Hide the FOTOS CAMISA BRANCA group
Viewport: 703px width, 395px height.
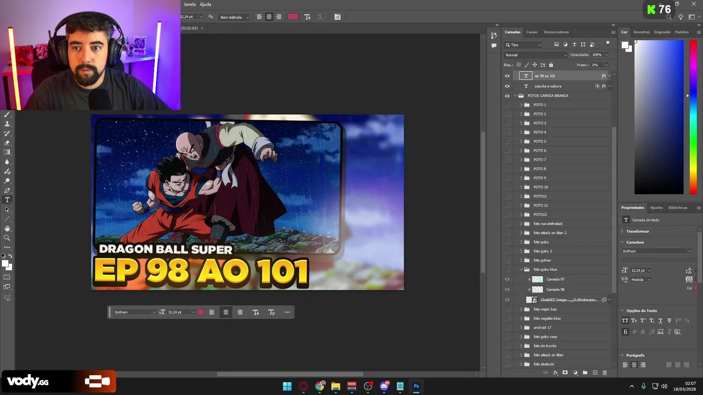point(507,95)
